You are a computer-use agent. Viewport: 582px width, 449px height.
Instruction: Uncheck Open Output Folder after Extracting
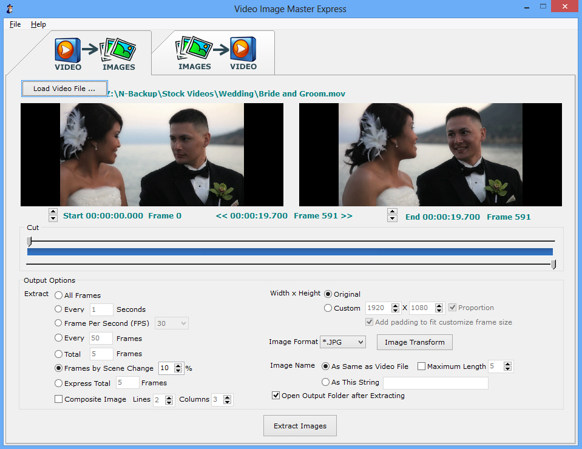point(276,395)
